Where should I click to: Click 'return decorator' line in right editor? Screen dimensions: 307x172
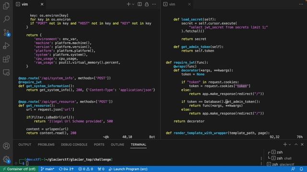189,121
